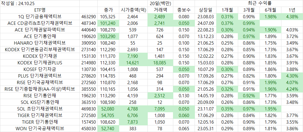This screenshot has width=303, height=132.
Task: Select TIGER 단기통안채 name cell
Action: click(x=40, y=122)
